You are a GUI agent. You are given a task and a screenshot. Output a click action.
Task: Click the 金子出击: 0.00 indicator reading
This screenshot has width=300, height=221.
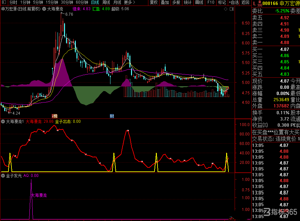coord(68,121)
